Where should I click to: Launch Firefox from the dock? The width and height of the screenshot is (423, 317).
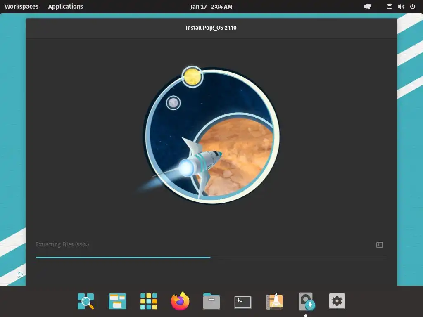(180, 301)
